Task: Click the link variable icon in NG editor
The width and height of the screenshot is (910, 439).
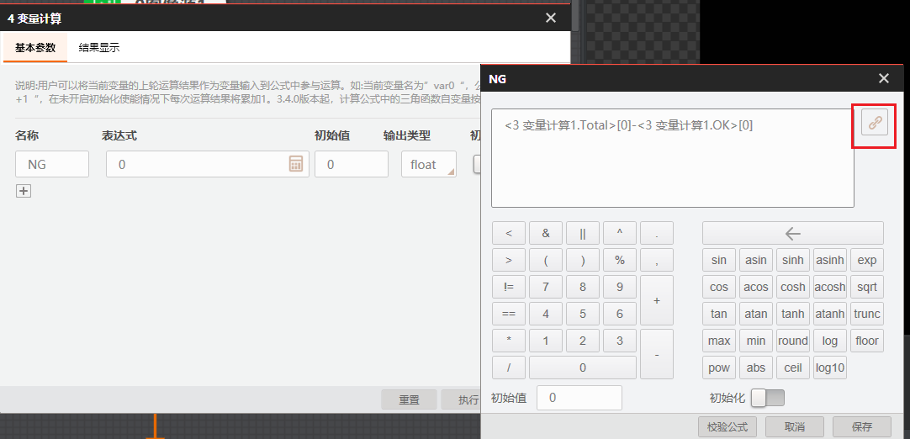Action: click(875, 123)
